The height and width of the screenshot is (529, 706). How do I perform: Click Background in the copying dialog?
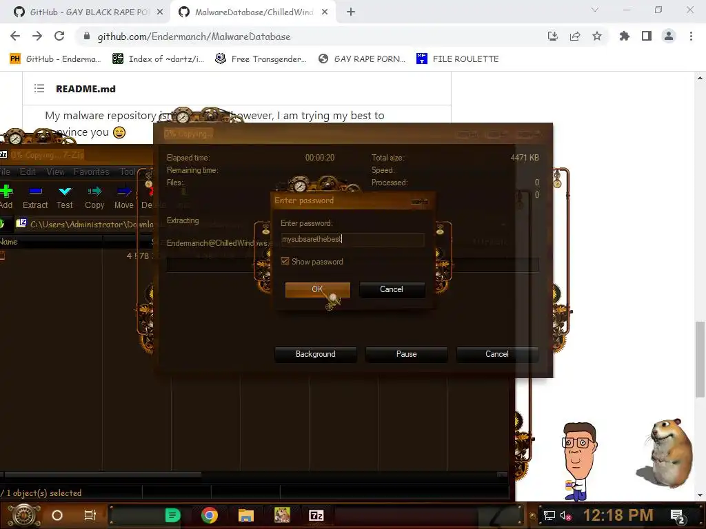coord(316,354)
